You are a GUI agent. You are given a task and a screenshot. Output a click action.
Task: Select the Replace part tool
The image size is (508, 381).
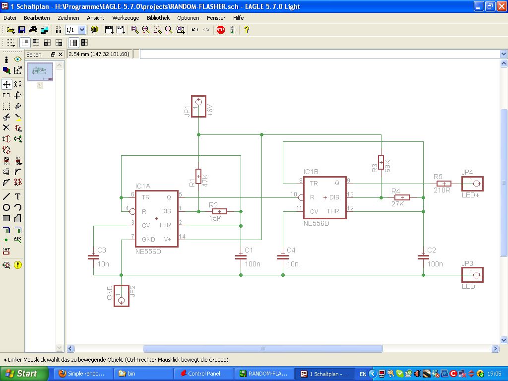click(18, 139)
